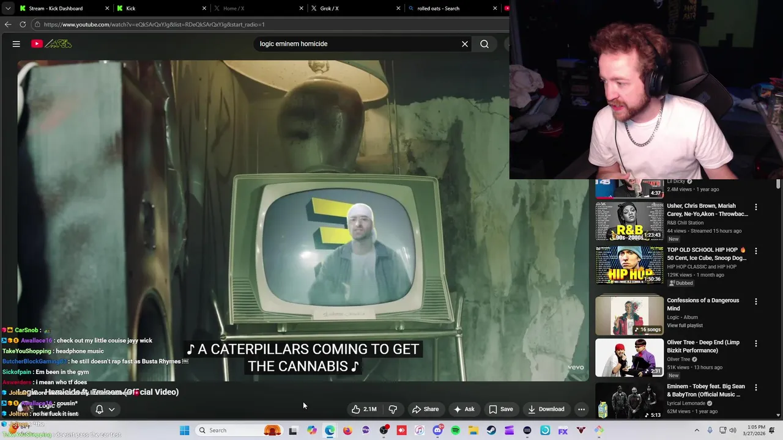Image resolution: width=783 pixels, height=440 pixels.
Task: Close the rolled oats Search tab
Action: pos(495,9)
